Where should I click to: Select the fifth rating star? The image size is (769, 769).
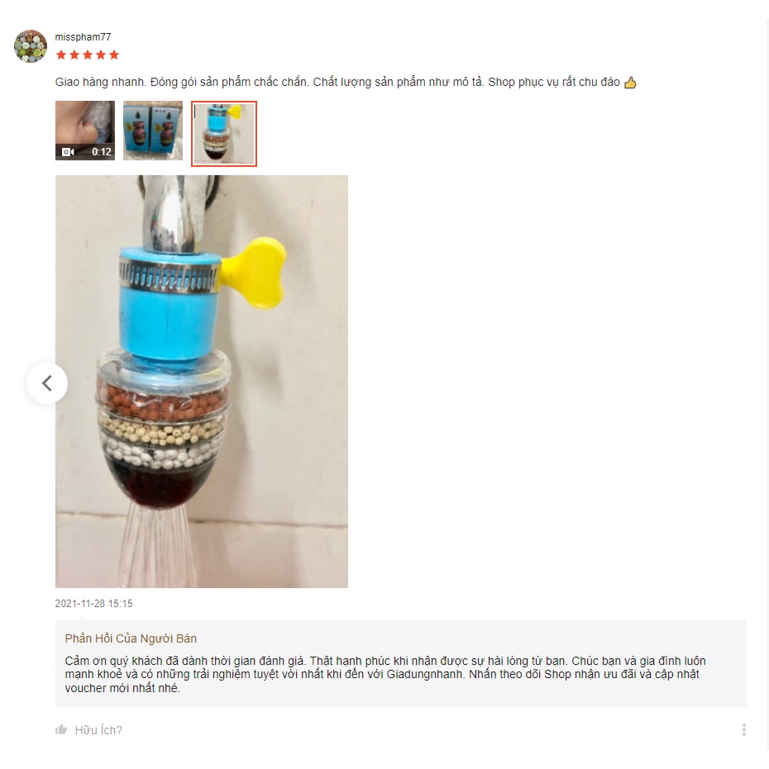[x=114, y=55]
